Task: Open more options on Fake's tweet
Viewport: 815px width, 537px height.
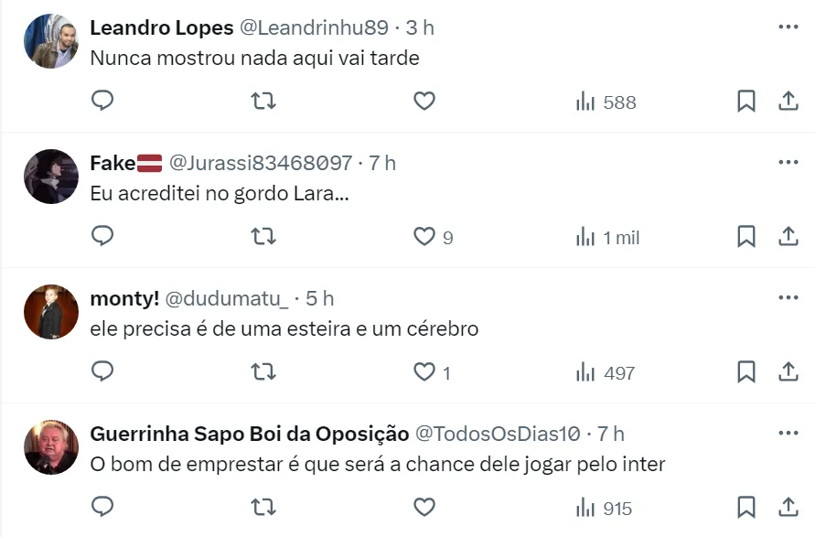Action: (788, 163)
